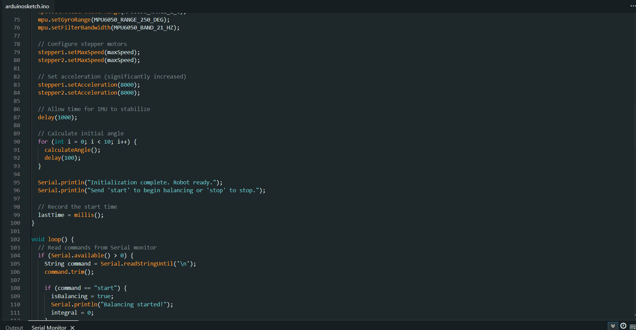Click 'lastTime = millis();' line
Screen dimensions: 636x330
pyautogui.click(x=71, y=215)
